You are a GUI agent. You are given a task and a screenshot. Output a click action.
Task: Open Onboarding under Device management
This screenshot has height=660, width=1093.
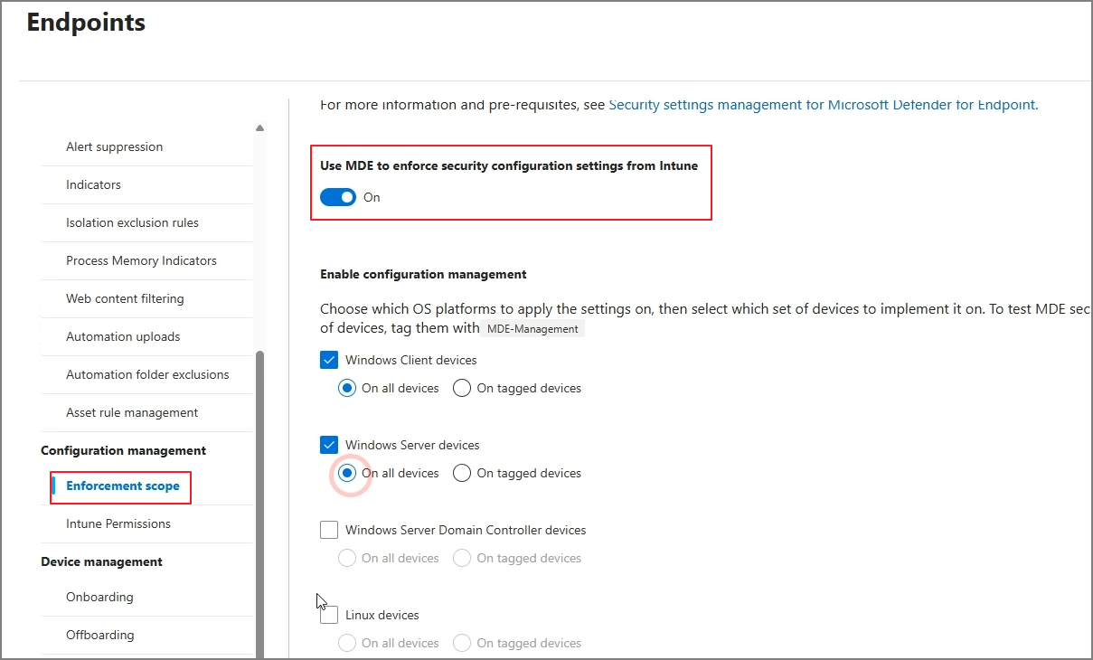99,597
